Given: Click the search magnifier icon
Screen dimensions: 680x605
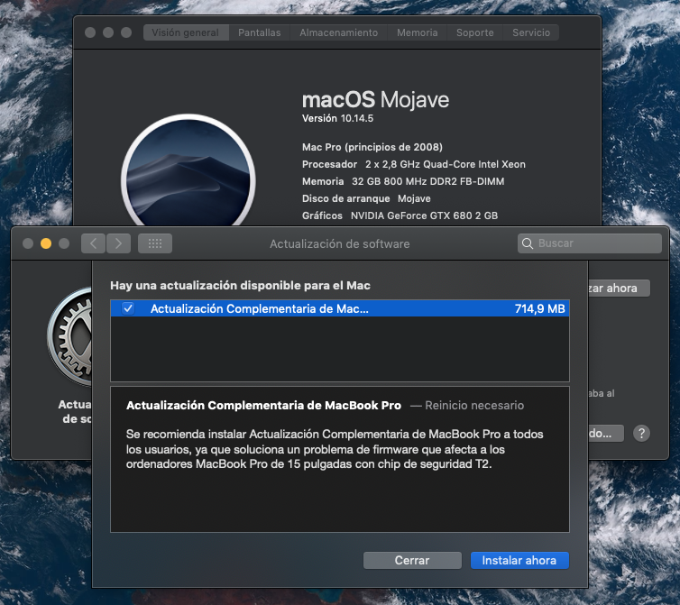Looking at the screenshot, I should pos(528,243).
